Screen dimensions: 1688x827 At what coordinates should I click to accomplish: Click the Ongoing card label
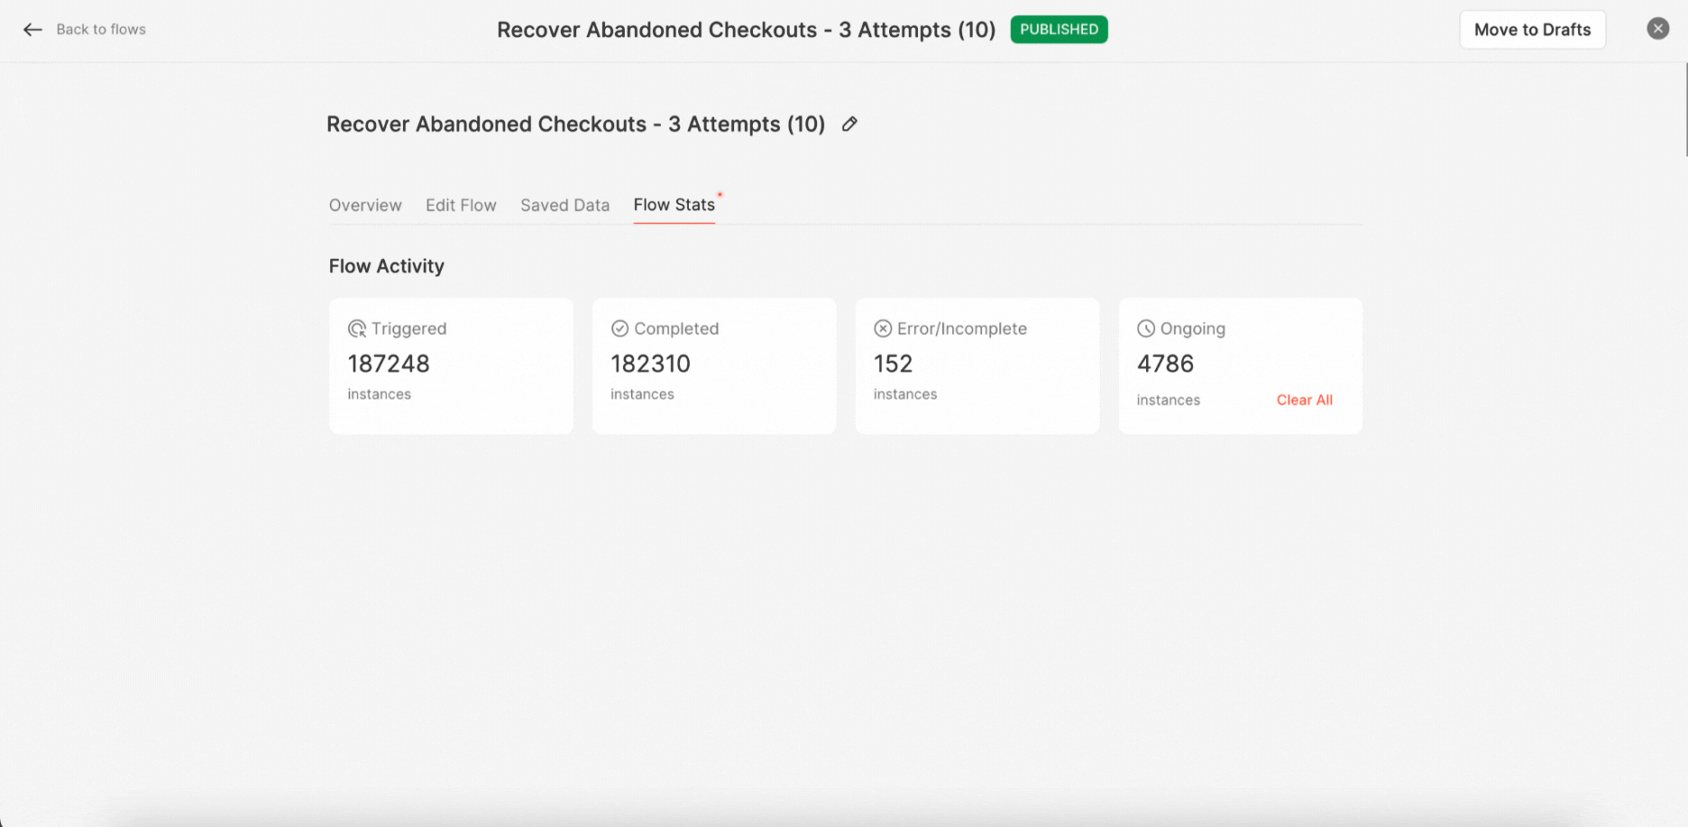[1192, 329]
